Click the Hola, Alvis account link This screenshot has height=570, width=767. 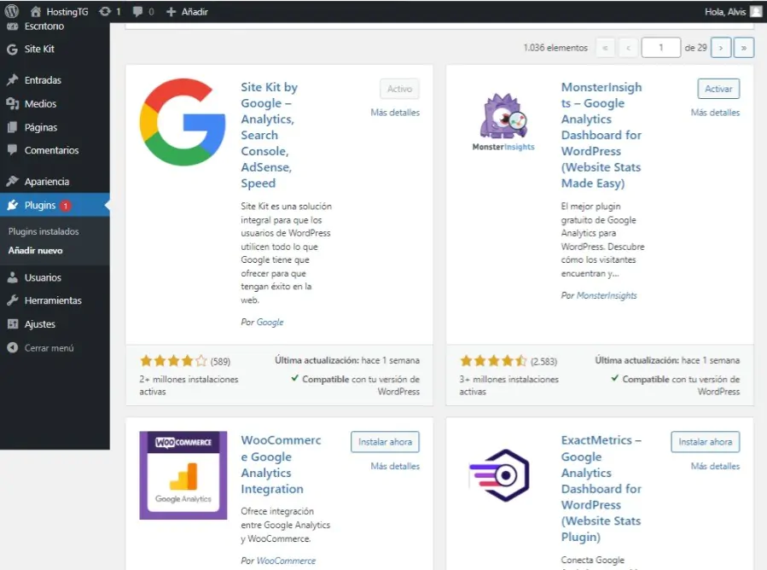724,12
